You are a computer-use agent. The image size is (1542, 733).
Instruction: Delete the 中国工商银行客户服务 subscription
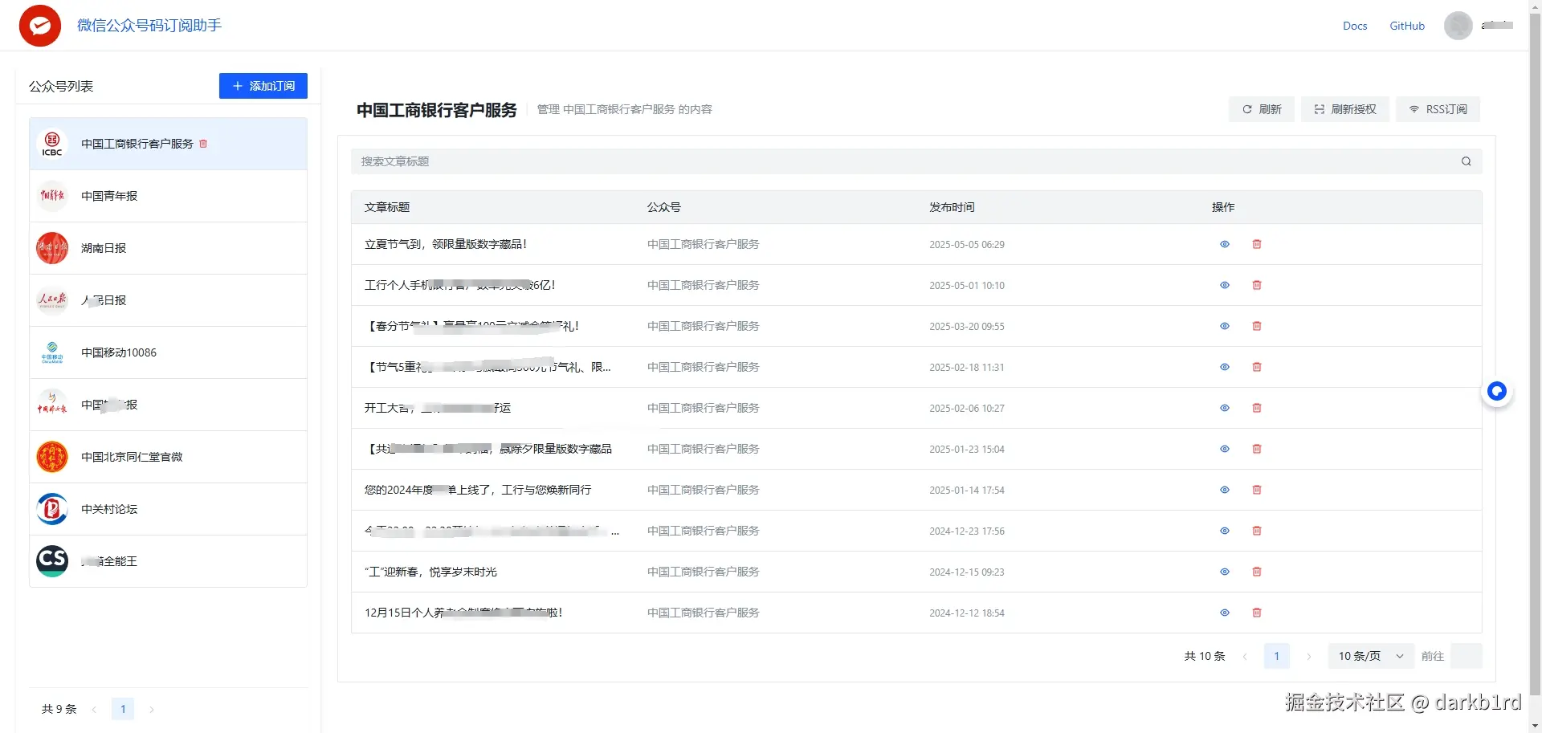pos(203,144)
